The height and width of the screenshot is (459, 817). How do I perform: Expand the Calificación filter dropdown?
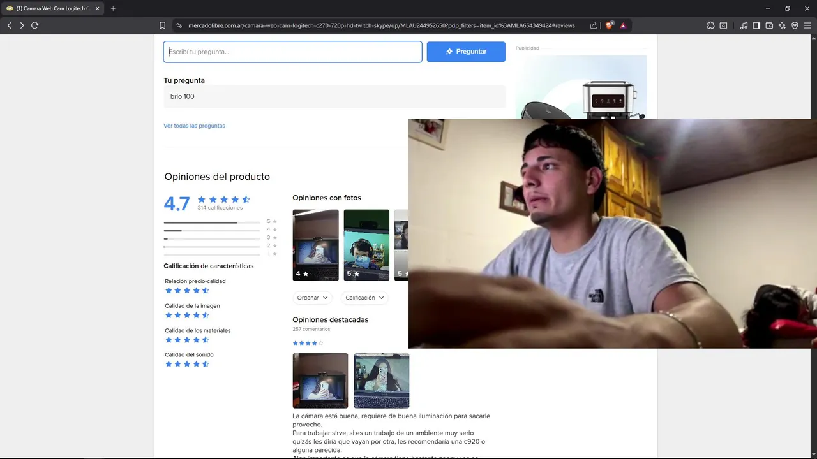365,298
